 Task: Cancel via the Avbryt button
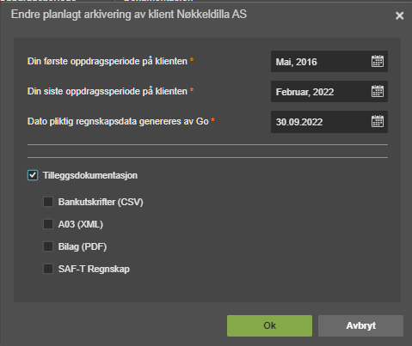pos(360,325)
